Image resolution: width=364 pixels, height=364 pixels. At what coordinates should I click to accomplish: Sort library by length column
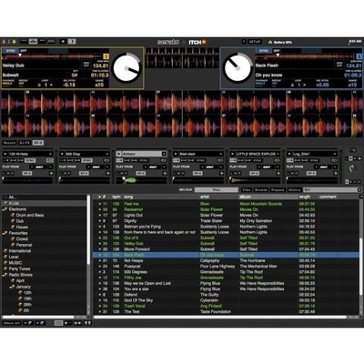[308, 197]
